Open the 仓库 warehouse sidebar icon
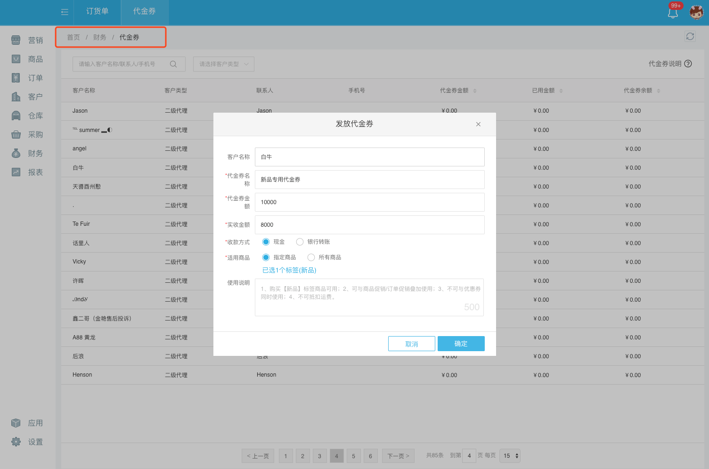 click(16, 115)
